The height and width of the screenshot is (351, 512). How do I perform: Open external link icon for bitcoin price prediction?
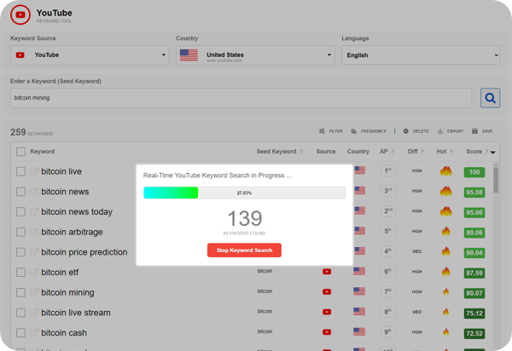[x=34, y=252]
